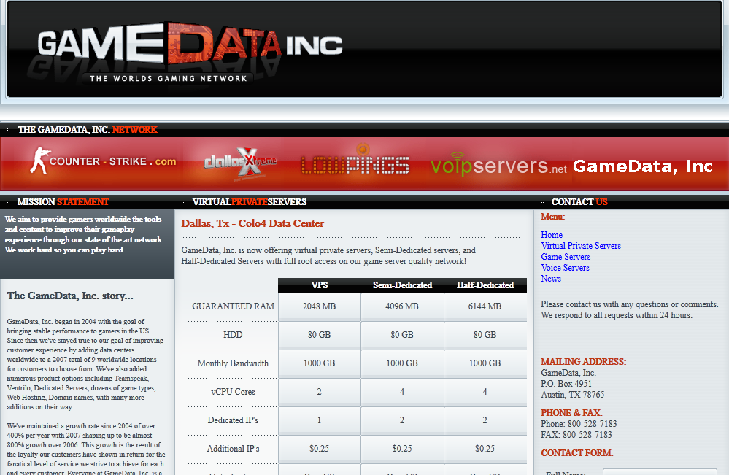
Task: Click the PHONE & FAX heading
Action: 571,413
